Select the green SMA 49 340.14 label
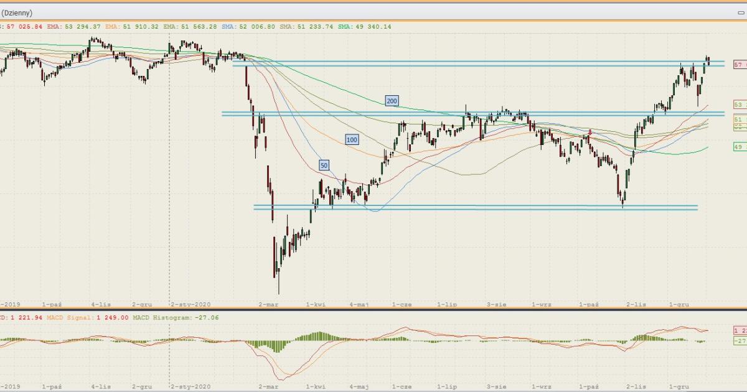Screen dimensions: 747x392 pyautogui.click(x=365, y=27)
